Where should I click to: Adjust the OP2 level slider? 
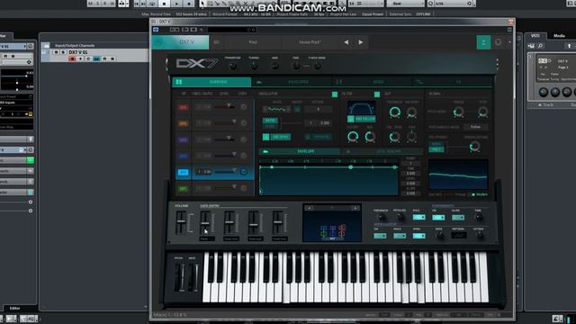click(226, 122)
